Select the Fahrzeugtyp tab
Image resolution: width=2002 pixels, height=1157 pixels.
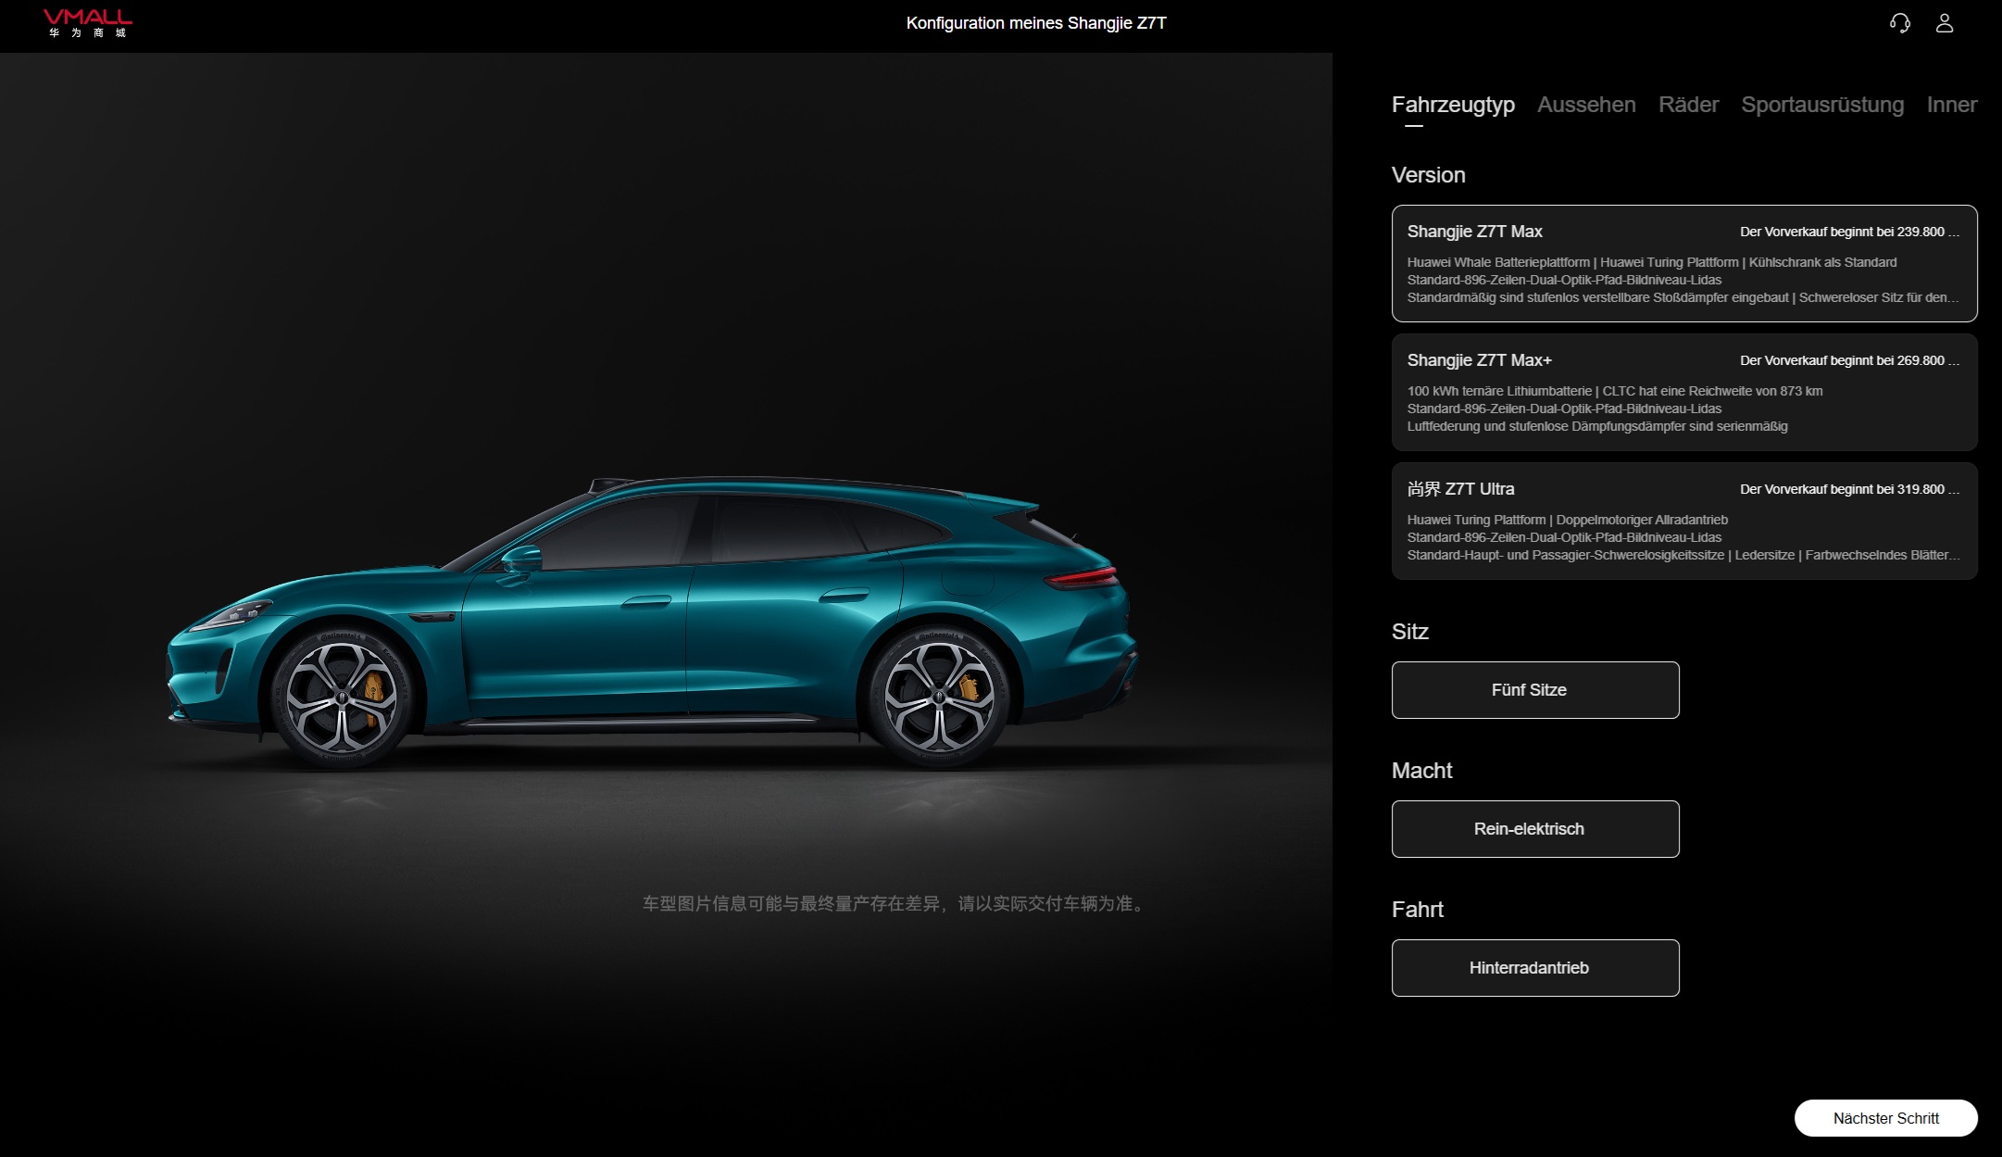tap(1452, 105)
